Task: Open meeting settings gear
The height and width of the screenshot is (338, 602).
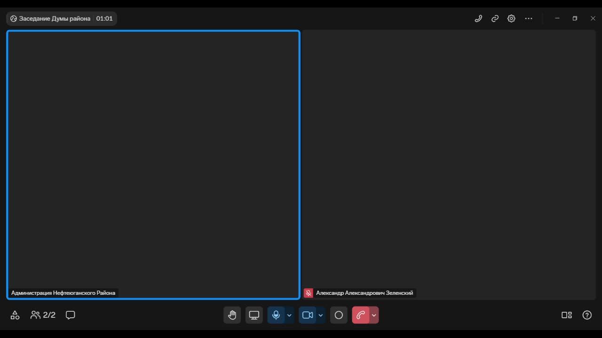Action: coord(511,19)
